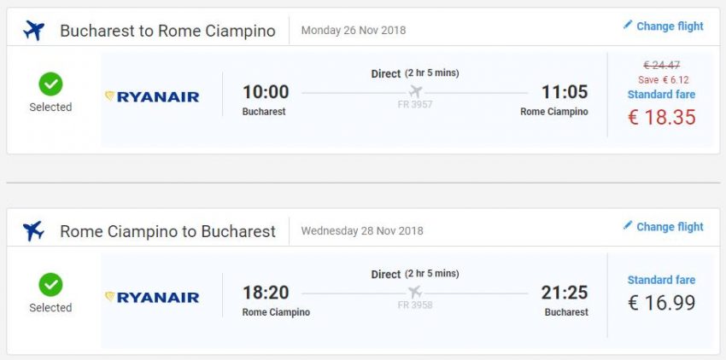
Task: Click the pencil icon for the Wednesday 28 Nov flight
Action: coord(628,226)
